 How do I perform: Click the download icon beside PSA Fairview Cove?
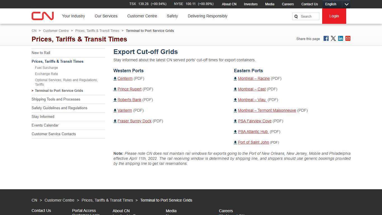click(235, 121)
